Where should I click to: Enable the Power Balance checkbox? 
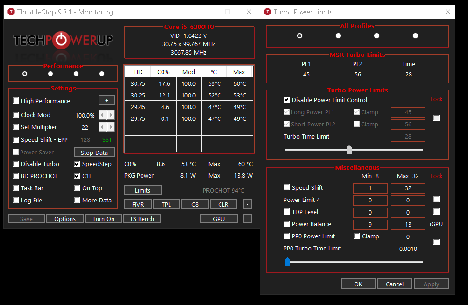tap(286, 223)
